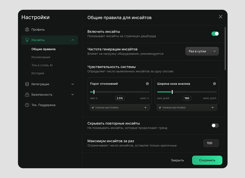Click the Максимум инсайтов за раз heading
The width and height of the screenshot is (245, 178).
click(x=111, y=141)
